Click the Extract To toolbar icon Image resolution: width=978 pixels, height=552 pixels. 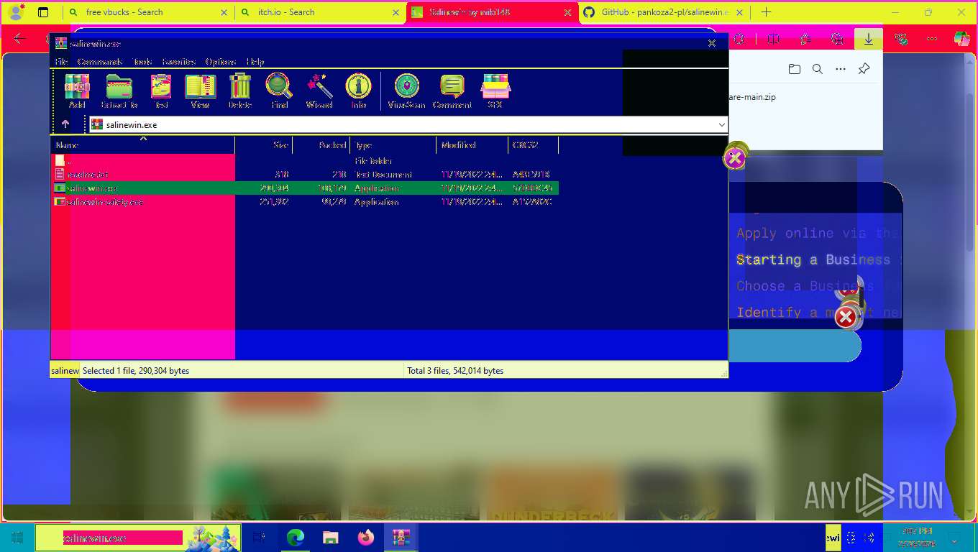pyautogui.click(x=119, y=91)
